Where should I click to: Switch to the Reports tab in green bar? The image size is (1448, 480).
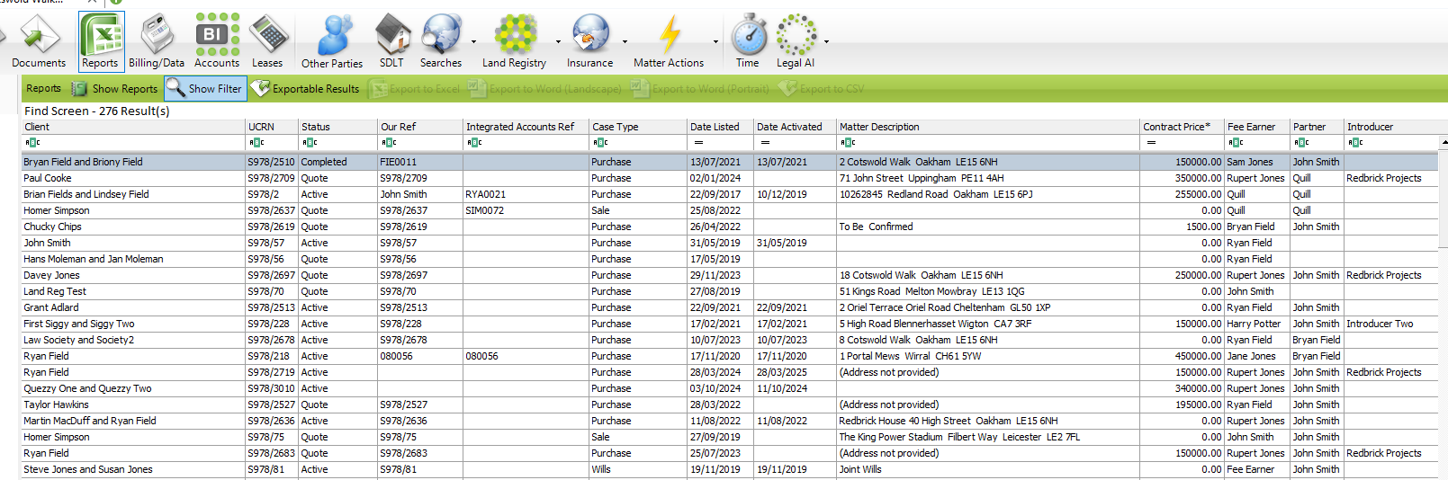pyautogui.click(x=43, y=88)
